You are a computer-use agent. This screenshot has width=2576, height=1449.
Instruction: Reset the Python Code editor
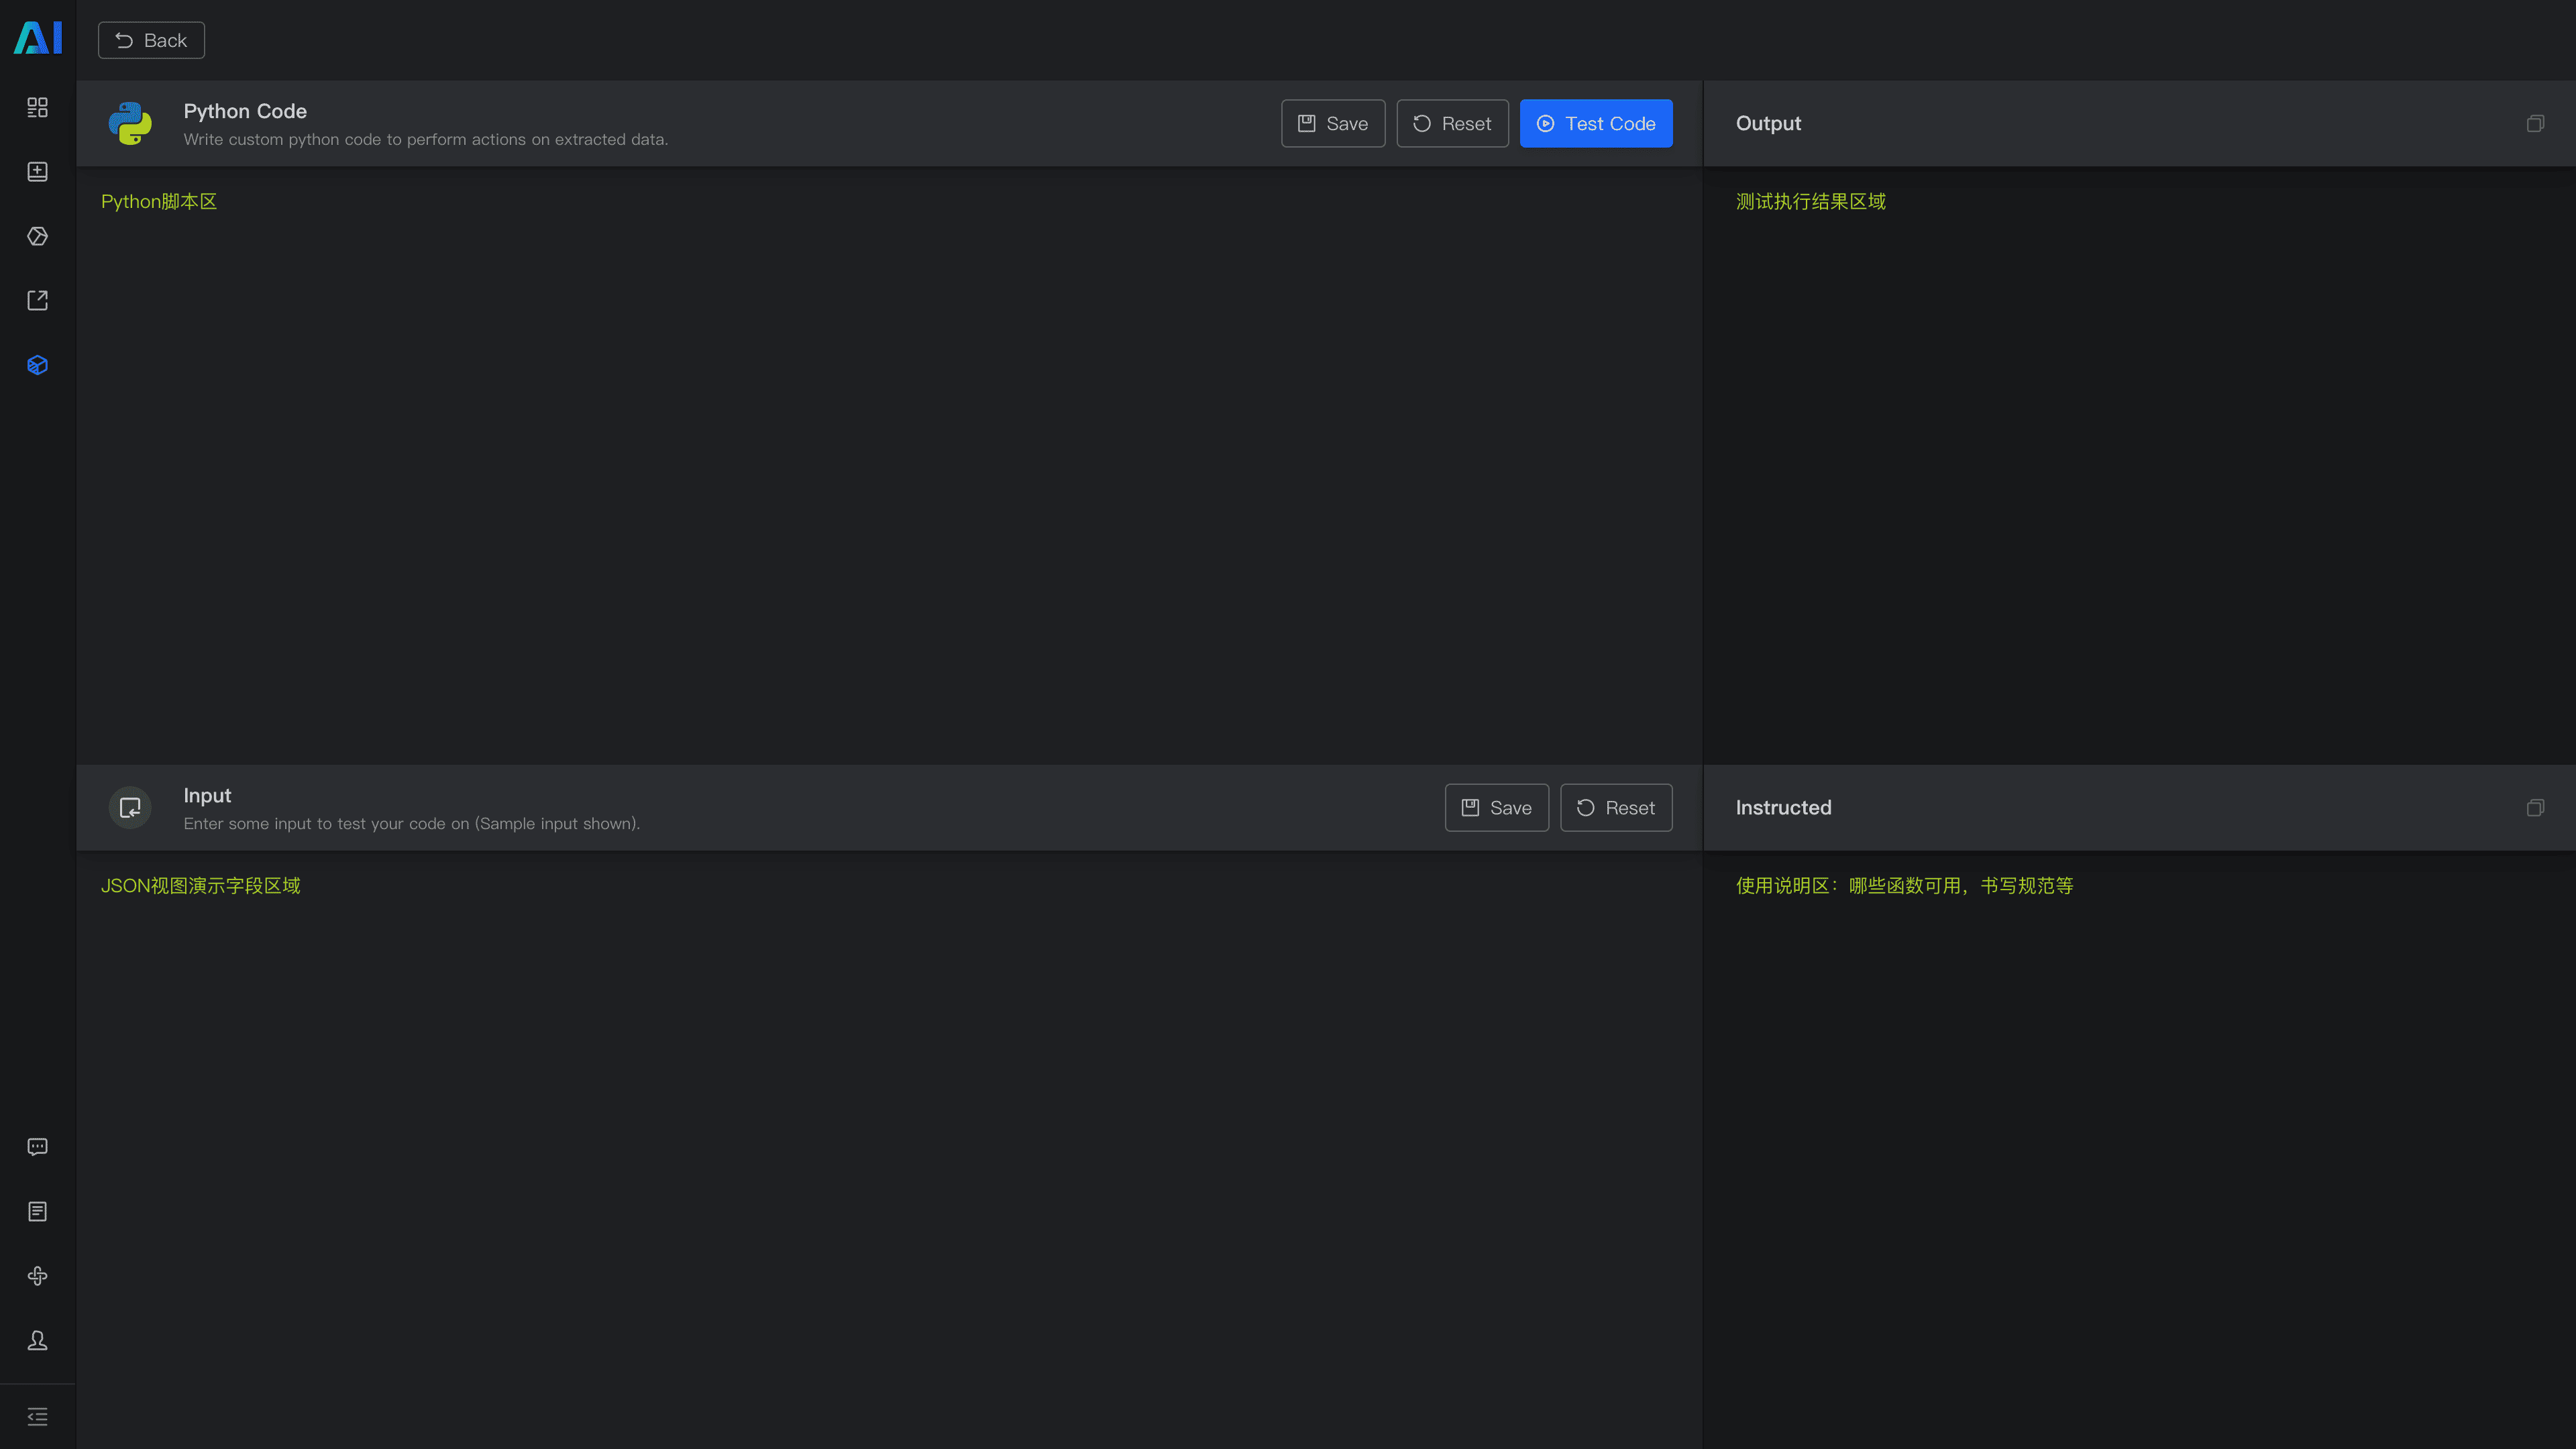1452,123
